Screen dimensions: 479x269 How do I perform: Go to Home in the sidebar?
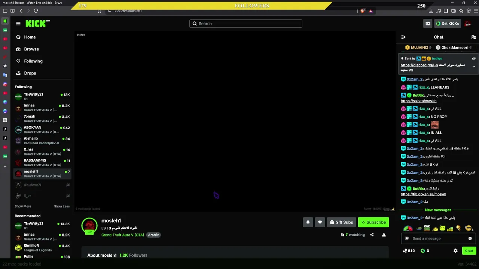point(26,37)
